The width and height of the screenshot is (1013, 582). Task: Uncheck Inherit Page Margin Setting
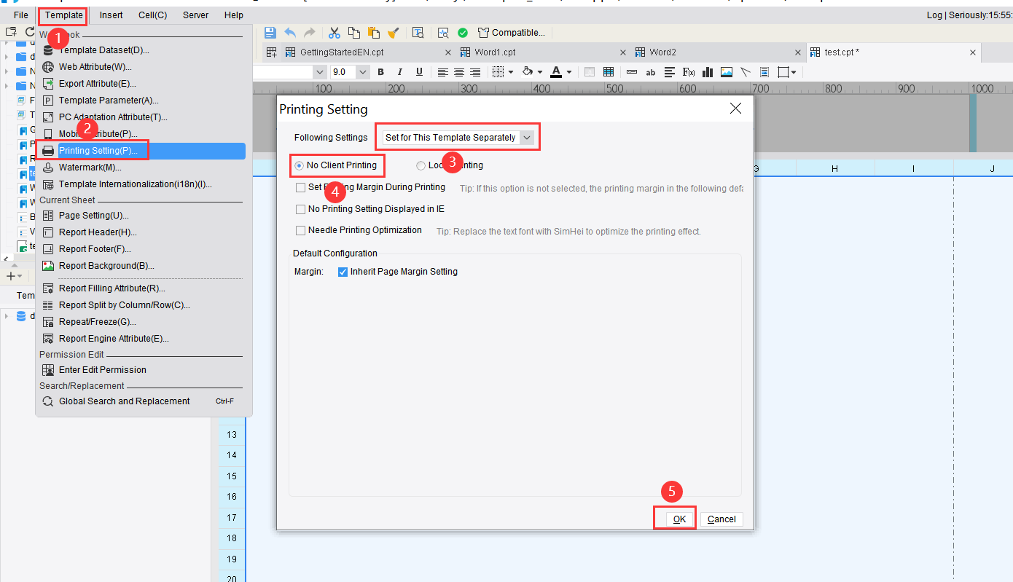343,272
